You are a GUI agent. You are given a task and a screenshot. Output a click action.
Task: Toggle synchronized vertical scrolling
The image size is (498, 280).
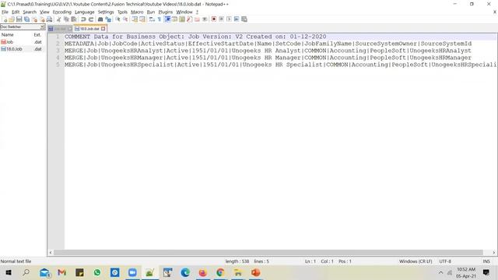click(135, 19)
